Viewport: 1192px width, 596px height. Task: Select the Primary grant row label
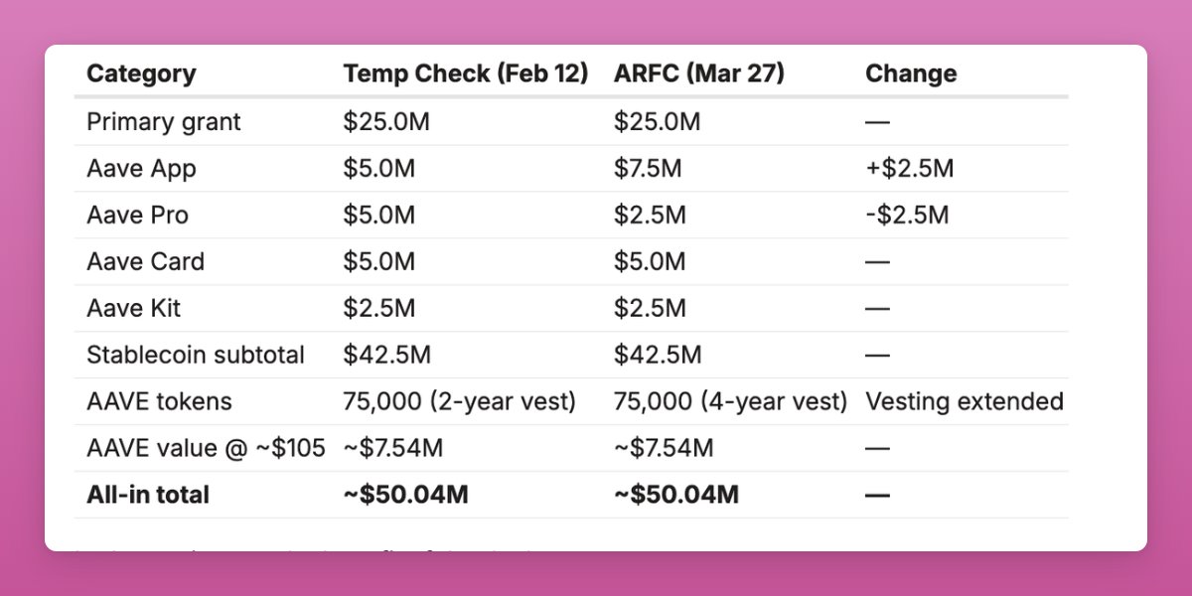[x=164, y=122]
